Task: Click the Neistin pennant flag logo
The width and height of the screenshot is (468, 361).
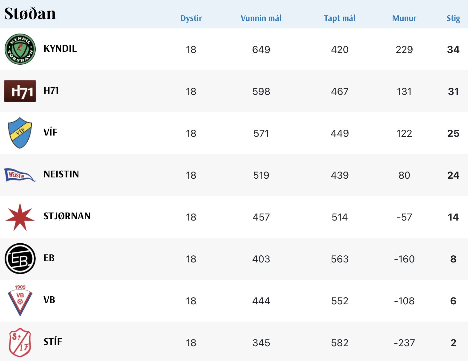Action: (20, 175)
